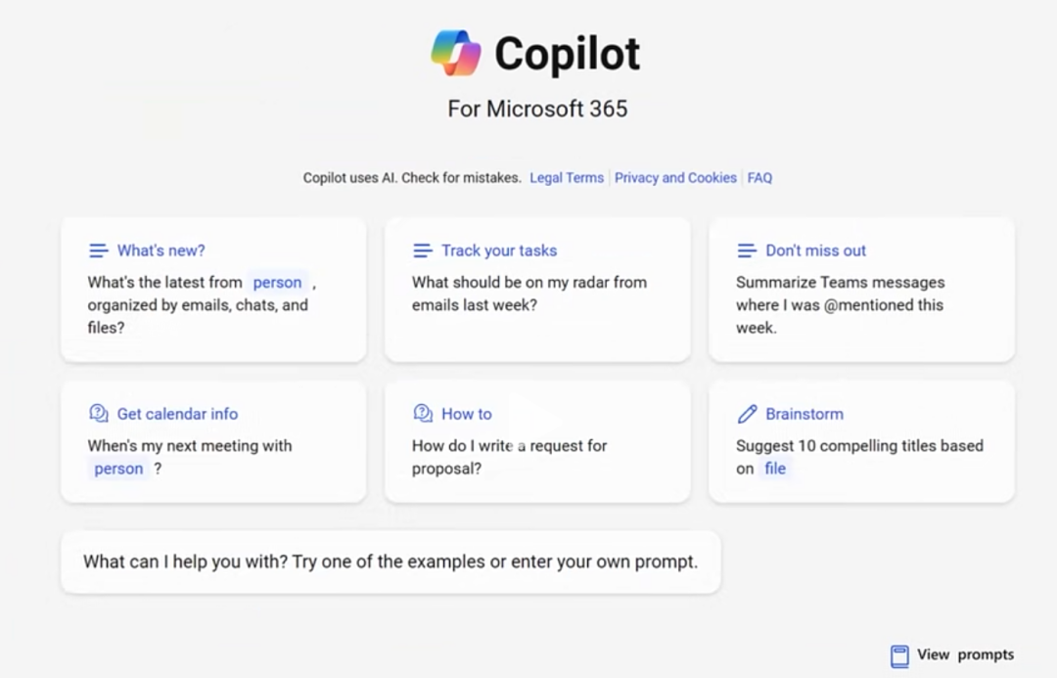Click the Get calendar info chat icon
Image resolution: width=1057 pixels, height=678 pixels.
click(98, 414)
